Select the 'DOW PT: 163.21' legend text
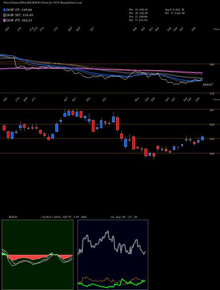The height and width of the screenshot is (290, 220). pos(19,20)
